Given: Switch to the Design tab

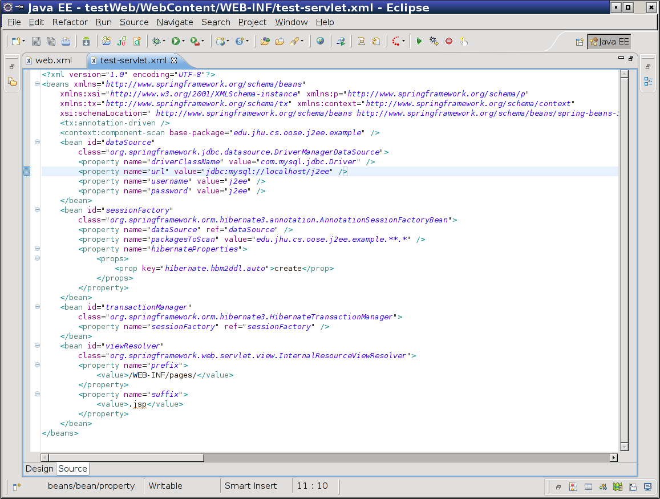Looking at the screenshot, I should [39, 469].
